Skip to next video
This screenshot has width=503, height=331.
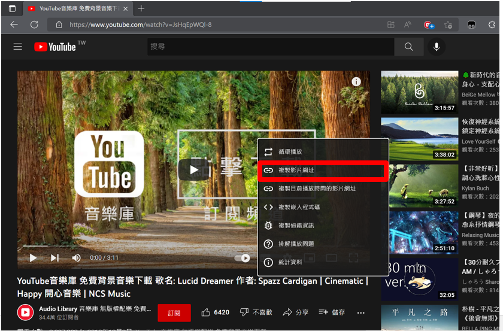coord(55,258)
